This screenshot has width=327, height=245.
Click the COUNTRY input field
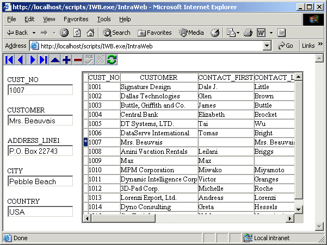[40, 211]
